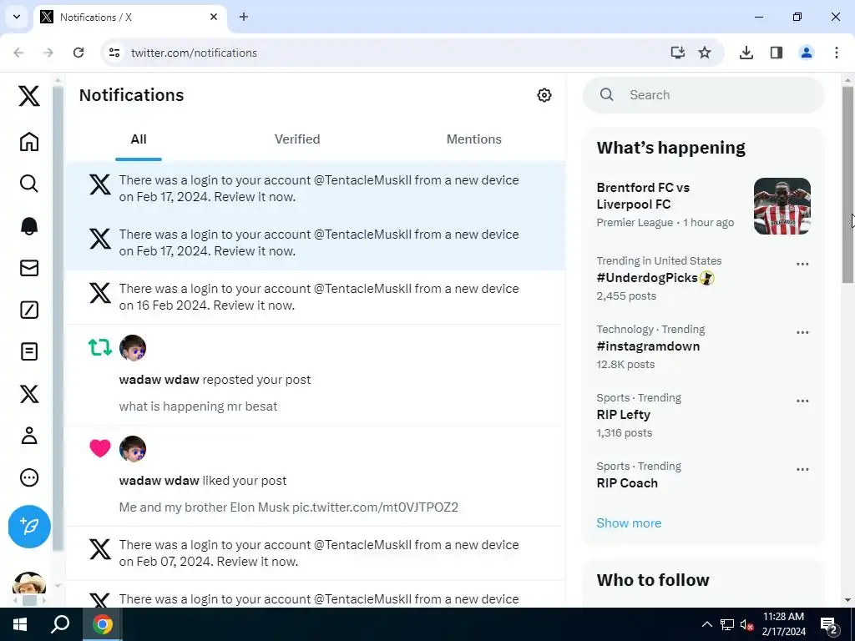The width and height of the screenshot is (855, 641).
Task: Click the X logo in the sidebar top
Action: point(29,96)
